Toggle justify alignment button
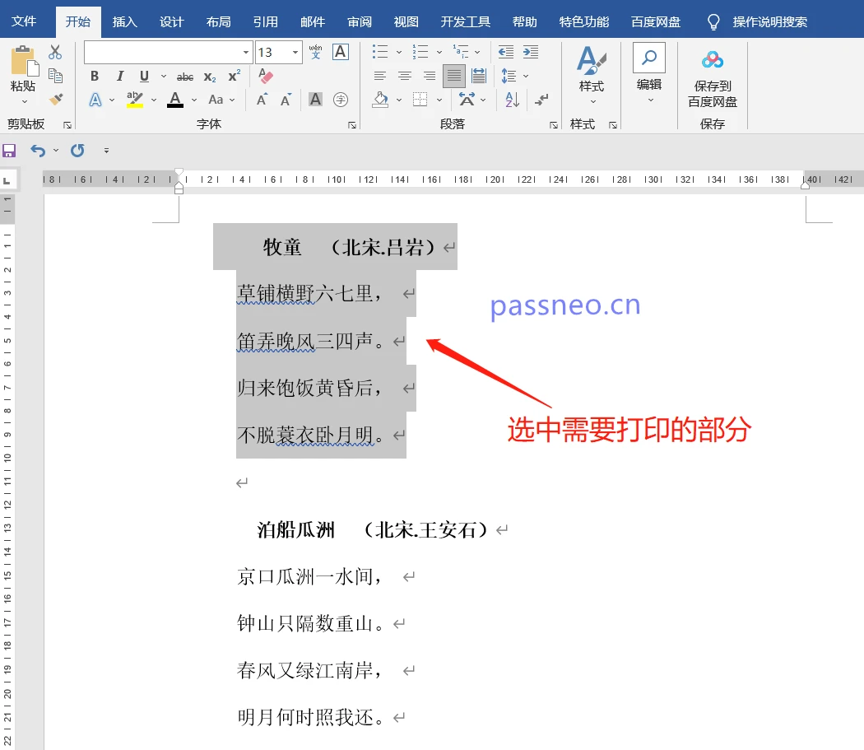Viewport: 864px width, 750px height. point(454,76)
